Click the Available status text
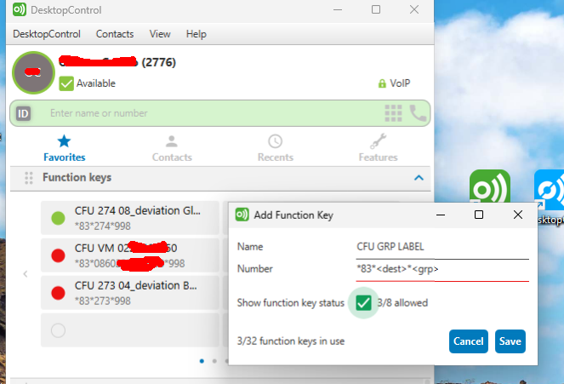 click(95, 83)
